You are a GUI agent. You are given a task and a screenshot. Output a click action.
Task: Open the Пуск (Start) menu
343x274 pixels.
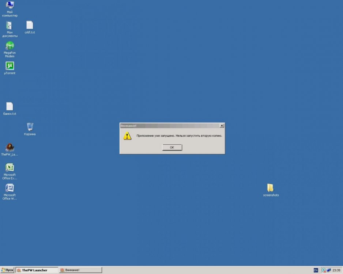[7, 270]
